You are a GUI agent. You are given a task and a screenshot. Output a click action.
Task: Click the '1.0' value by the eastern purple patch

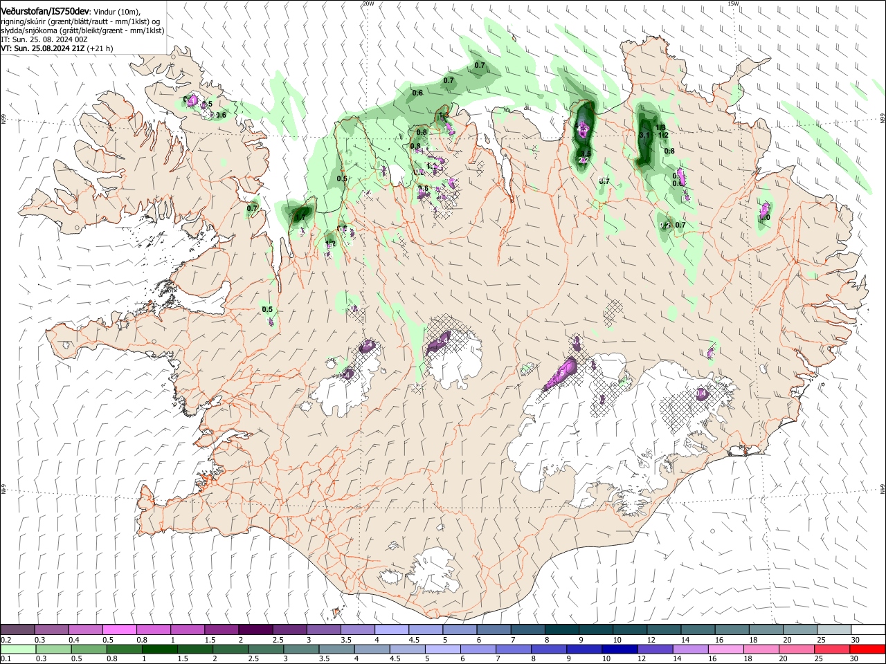click(765, 218)
